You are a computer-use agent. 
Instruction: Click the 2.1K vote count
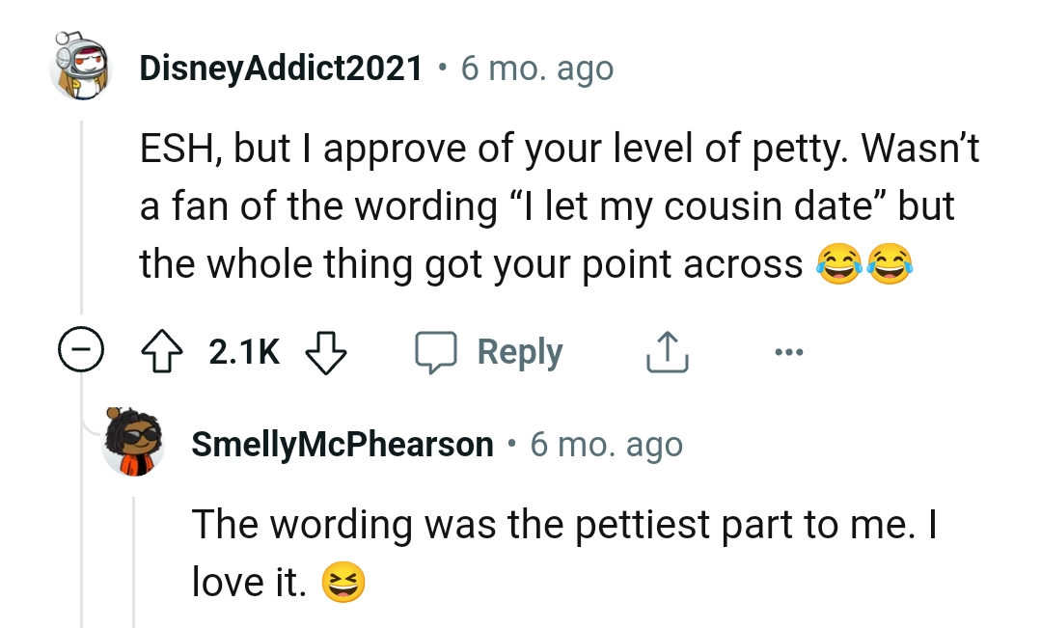[243, 351]
